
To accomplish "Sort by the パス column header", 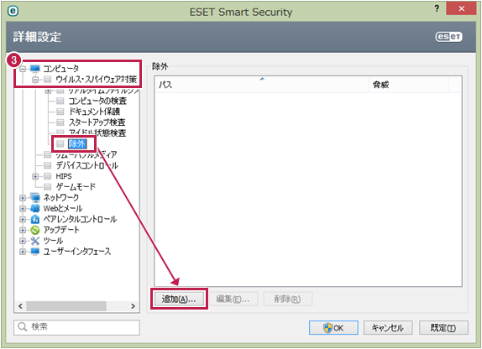I will tap(262, 85).
